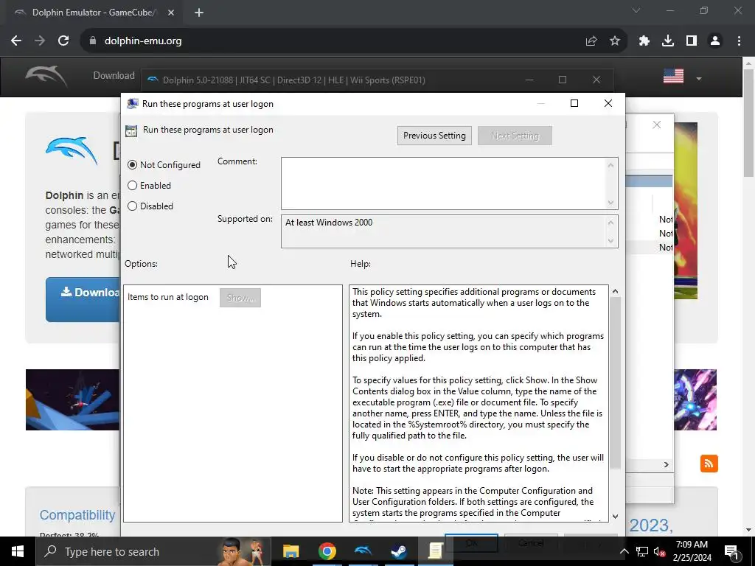755x566 pixels.
Task: Open the Compatibility link on the page
Action: tap(77, 515)
